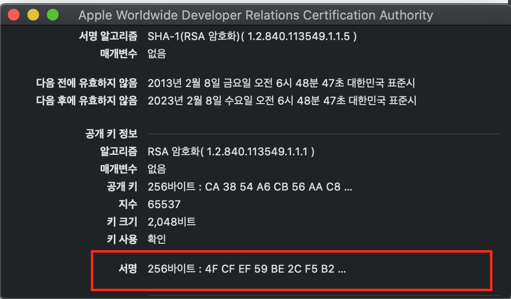Image resolution: width=511 pixels, height=299 pixels.
Task: Select the 키 사용 value 확인
Action: [x=157, y=239]
